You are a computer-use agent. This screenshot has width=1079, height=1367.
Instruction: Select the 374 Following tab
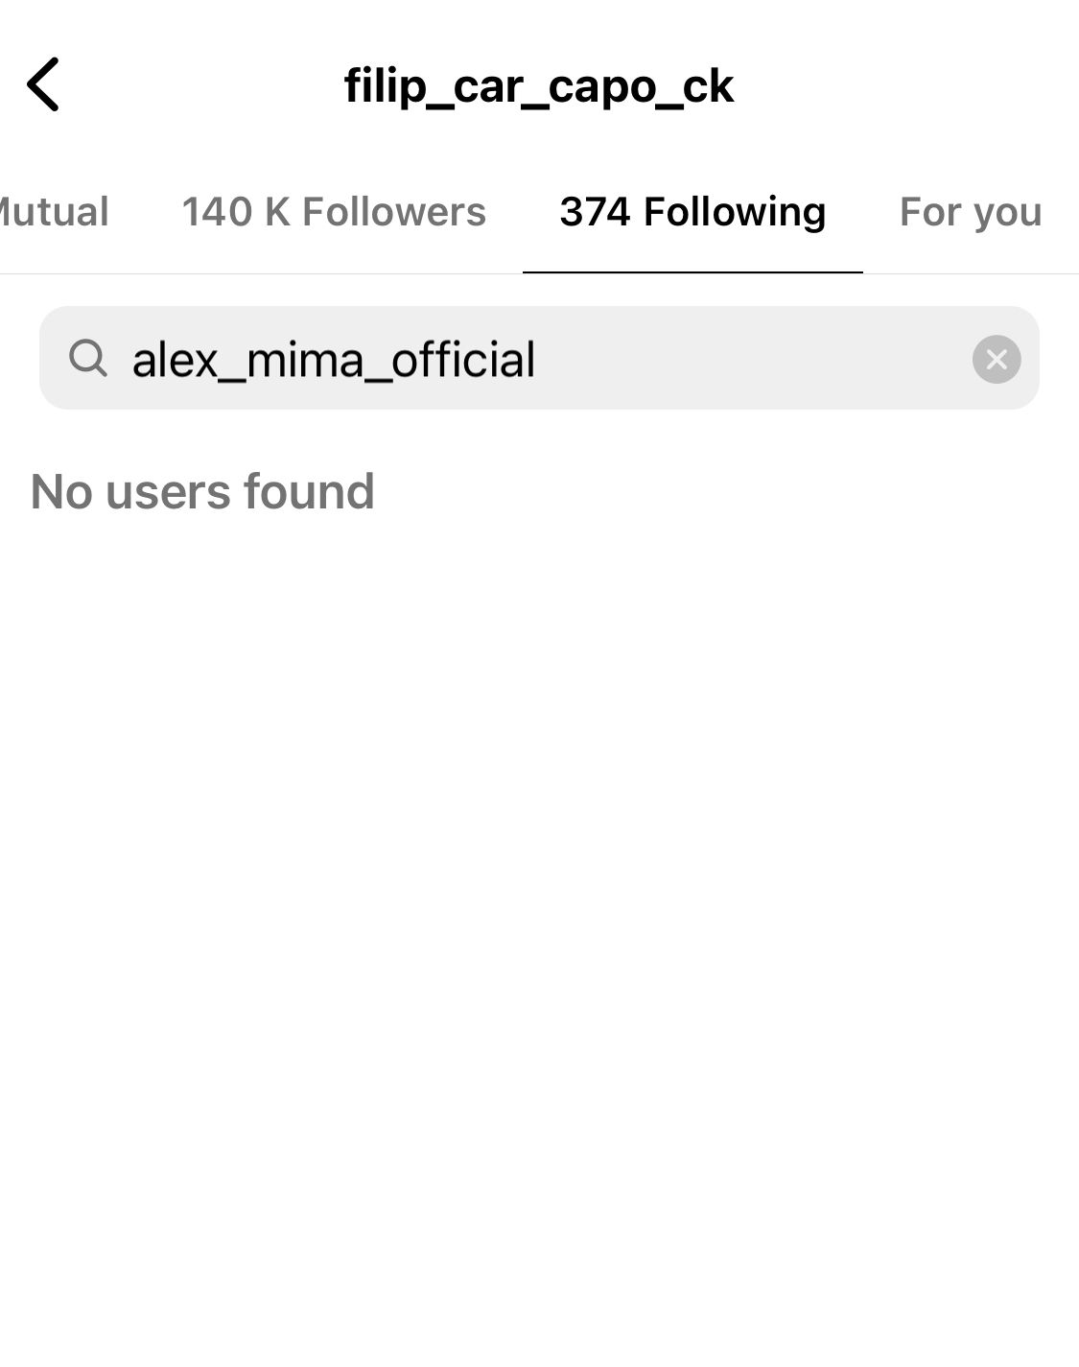point(692,212)
